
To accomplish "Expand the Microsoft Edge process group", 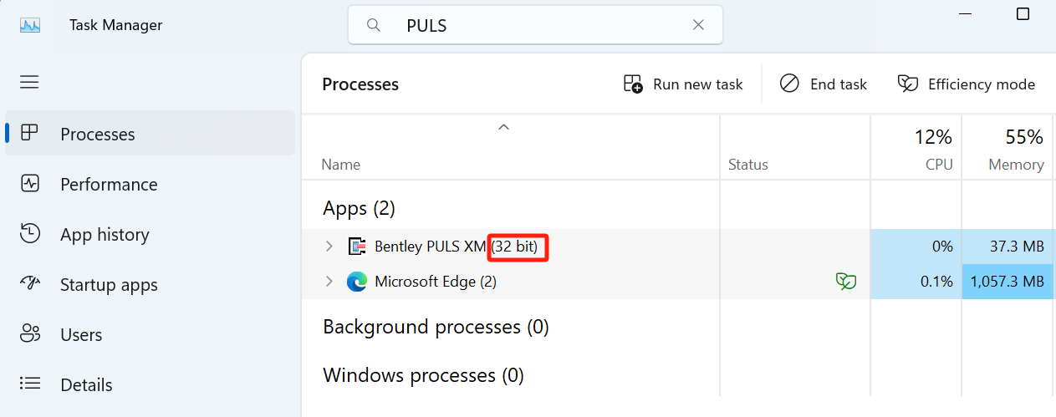I will [329, 282].
